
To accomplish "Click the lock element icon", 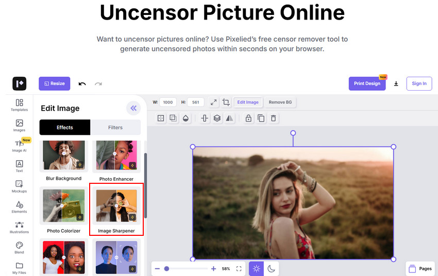I will (248, 118).
